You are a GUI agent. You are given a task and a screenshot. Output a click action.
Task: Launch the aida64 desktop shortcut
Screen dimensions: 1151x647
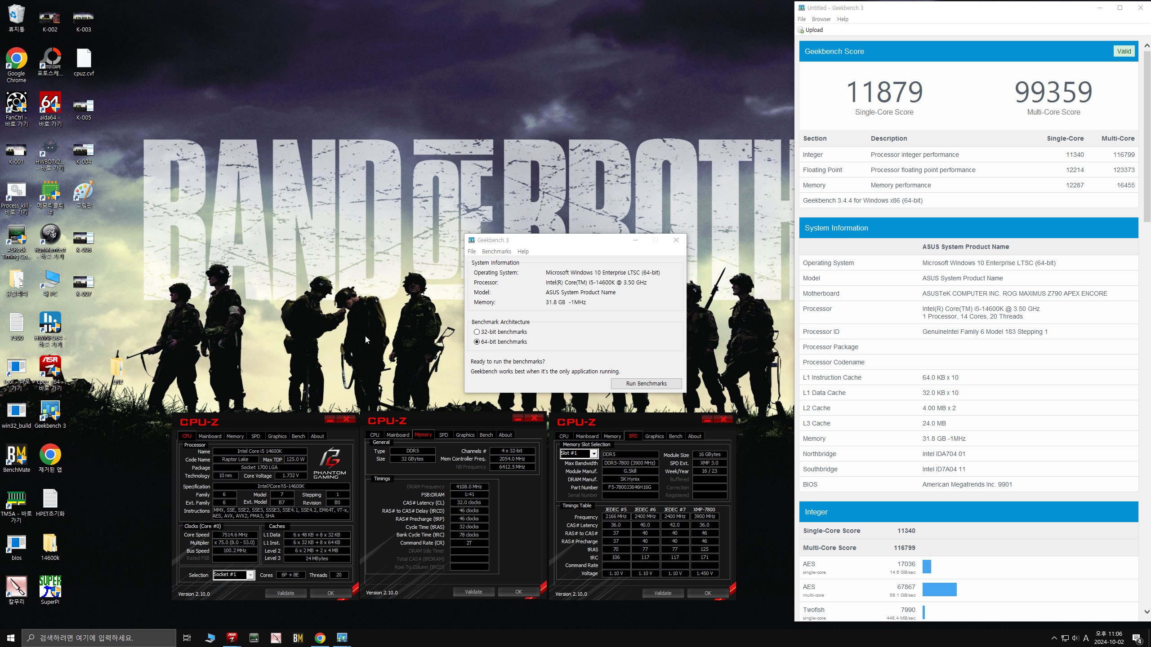pyautogui.click(x=50, y=109)
